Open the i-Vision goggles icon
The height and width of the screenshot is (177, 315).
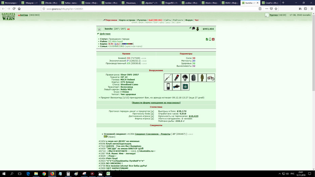[x=176, y=86]
